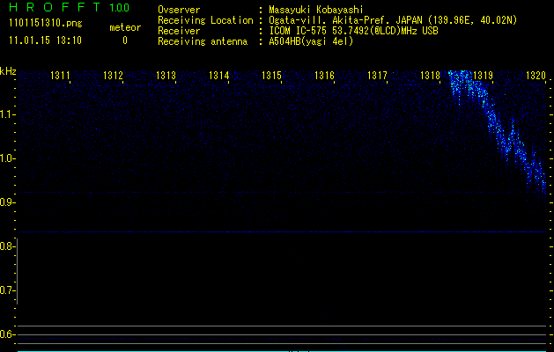
Task: Click the 1319 time axis marker
Action: pyautogui.click(x=483, y=75)
